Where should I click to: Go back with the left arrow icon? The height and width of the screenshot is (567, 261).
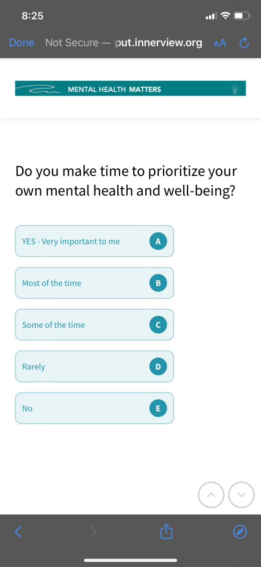coord(18,531)
